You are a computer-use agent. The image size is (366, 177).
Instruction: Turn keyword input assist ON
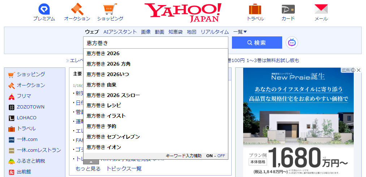coord(210,156)
